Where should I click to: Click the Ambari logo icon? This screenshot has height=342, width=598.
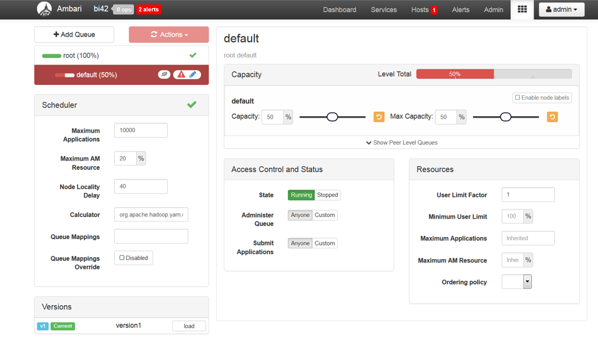tap(44, 9)
